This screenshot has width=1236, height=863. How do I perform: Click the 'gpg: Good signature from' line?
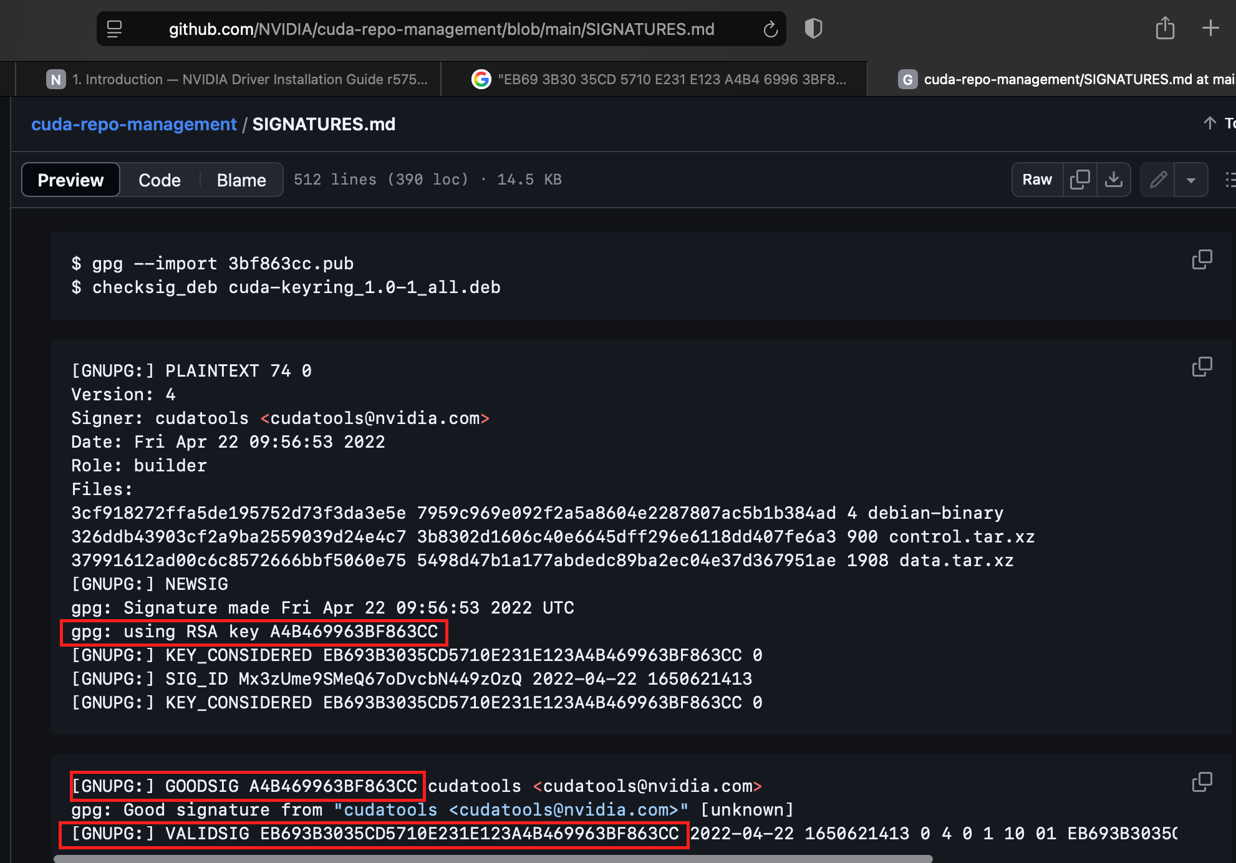[x=432, y=810]
